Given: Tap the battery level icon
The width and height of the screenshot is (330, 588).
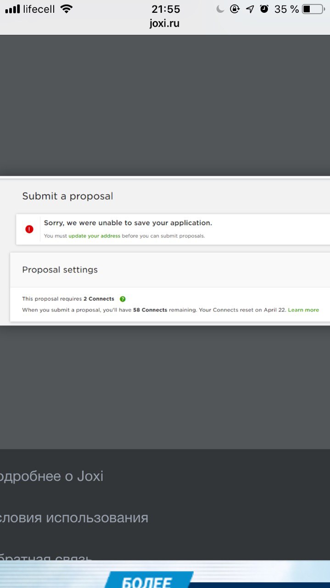Looking at the screenshot, I should (x=313, y=9).
